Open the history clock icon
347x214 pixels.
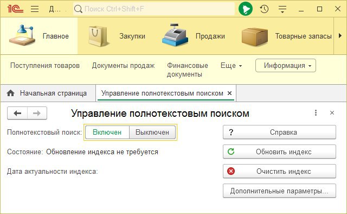[x=264, y=9]
